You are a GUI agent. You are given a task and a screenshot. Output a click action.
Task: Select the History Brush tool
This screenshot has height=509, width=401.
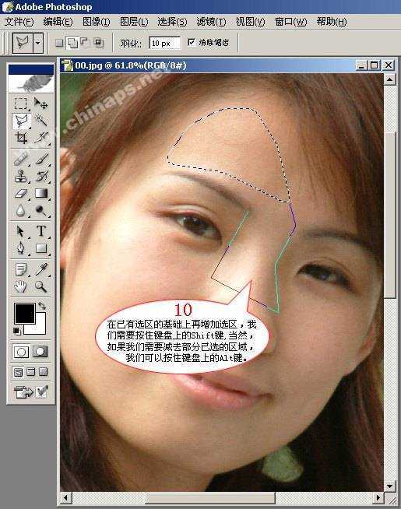tap(41, 176)
